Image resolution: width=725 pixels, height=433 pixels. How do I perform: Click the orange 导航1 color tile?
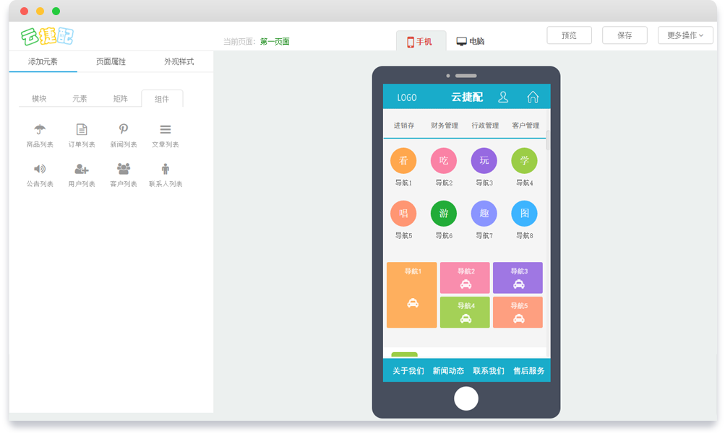[412, 295]
